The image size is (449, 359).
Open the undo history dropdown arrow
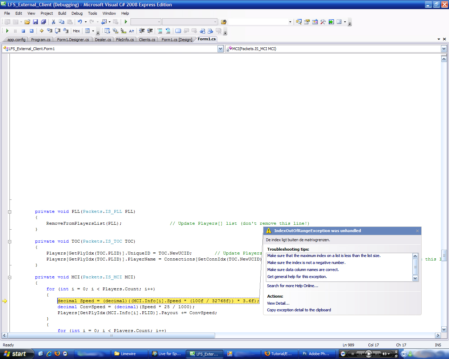[x=86, y=22]
